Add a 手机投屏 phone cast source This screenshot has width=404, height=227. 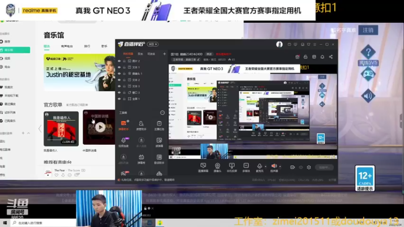tap(232, 167)
